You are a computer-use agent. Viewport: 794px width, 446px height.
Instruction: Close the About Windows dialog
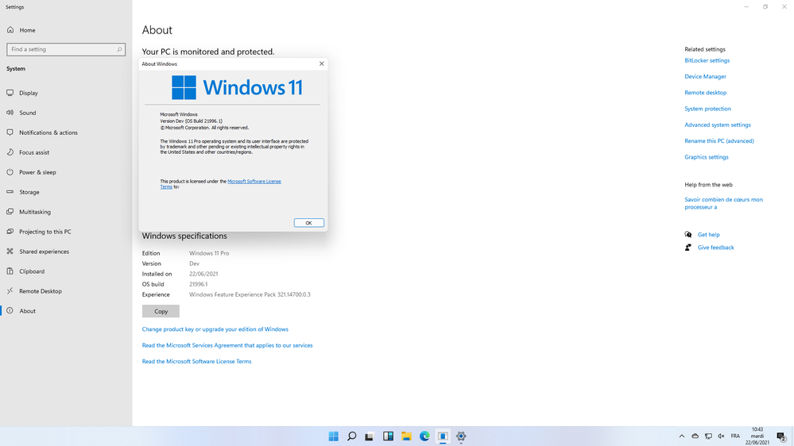click(x=321, y=63)
